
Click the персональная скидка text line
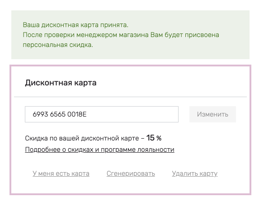point(58,45)
